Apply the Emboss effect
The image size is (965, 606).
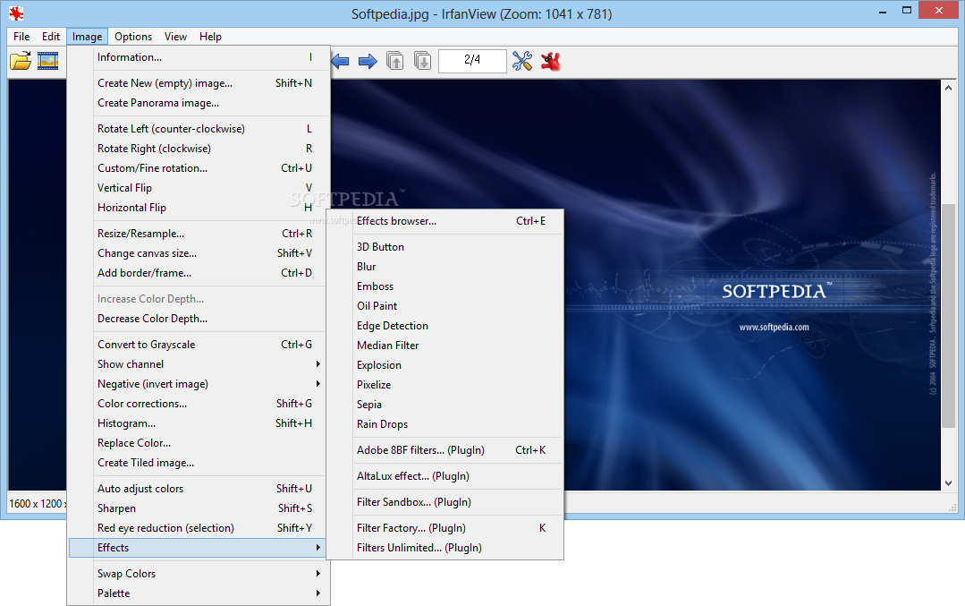(x=444, y=286)
